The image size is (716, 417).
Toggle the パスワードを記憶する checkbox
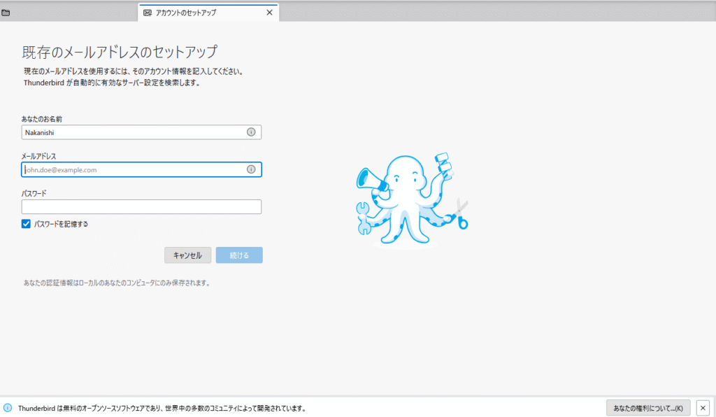click(26, 224)
